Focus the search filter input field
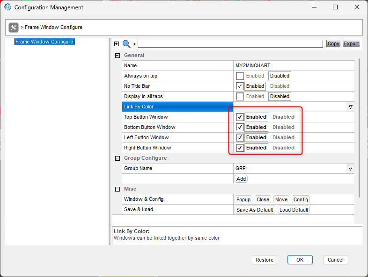Viewport: 368px width, 277px height. (230, 44)
